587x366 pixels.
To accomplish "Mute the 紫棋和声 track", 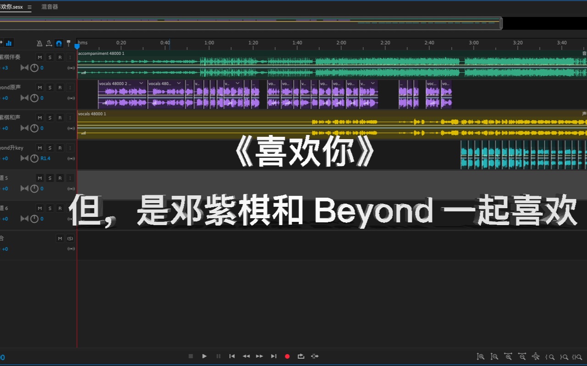I will 40,118.
